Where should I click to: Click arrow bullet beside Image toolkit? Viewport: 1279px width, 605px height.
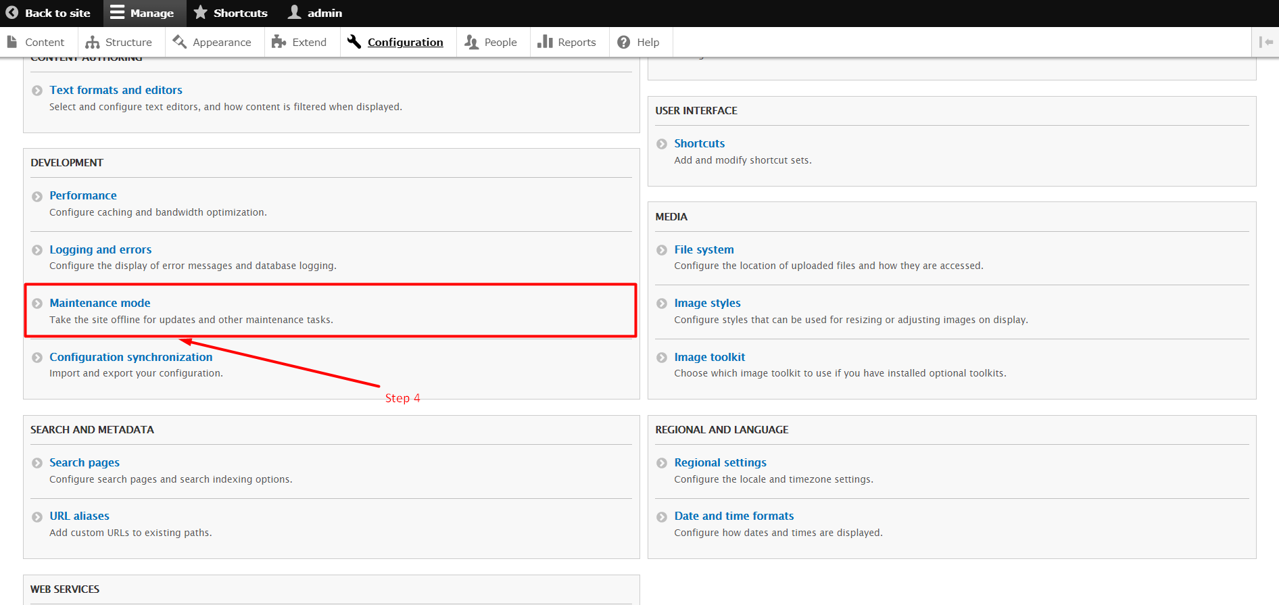pyautogui.click(x=662, y=358)
